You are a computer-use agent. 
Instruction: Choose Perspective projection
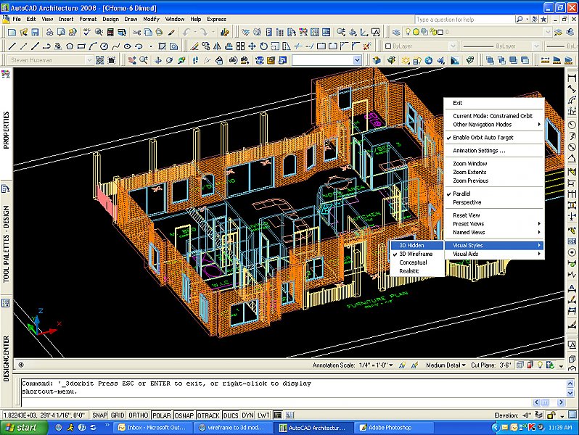tap(494, 202)
